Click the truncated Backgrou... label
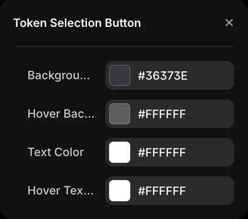Viewport: 248px width, 219px height. (59, 75)
